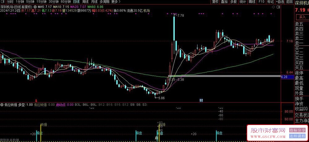Image resolution: width=309 pixels, height=142 pixels.
Task: Click the 统计 statistics button
Action: coord(243,2)
